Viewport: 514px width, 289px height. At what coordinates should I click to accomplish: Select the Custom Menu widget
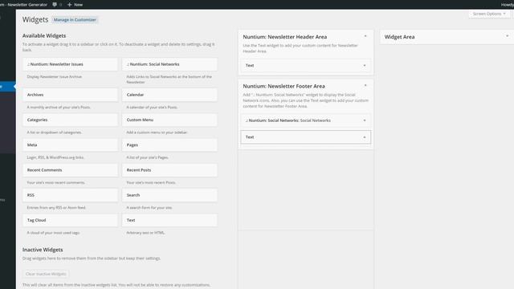point(169,120)
